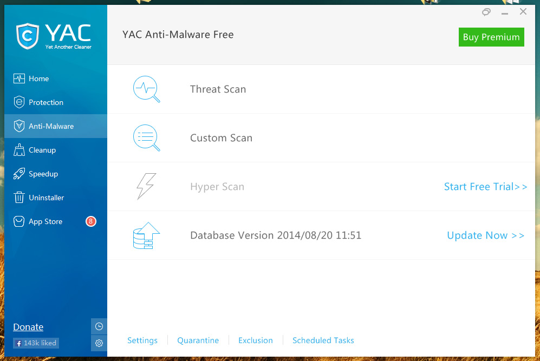Screen dimensions: 540x361
Task: Click the Database Version 2014/08/20 text
Action: point(276,235)
